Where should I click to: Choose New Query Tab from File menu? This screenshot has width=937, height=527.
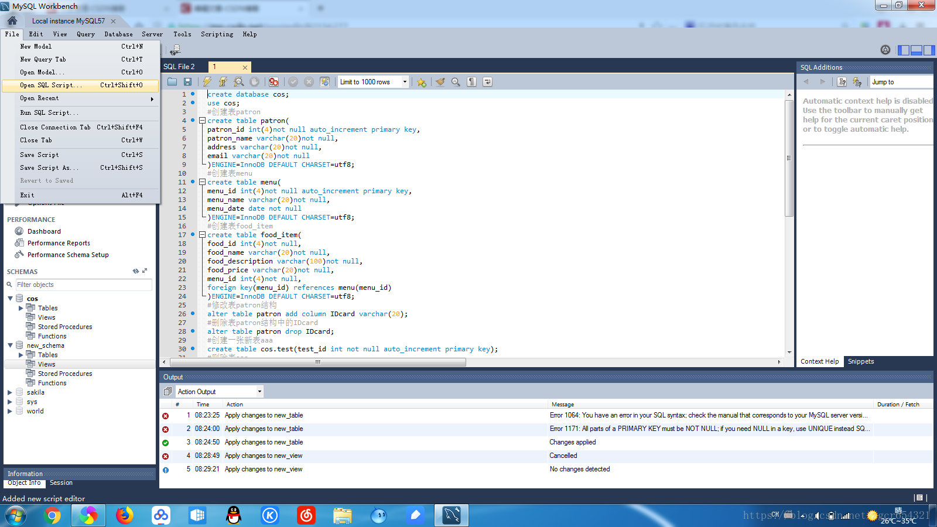pyautogui.click(x=81, y=60)
